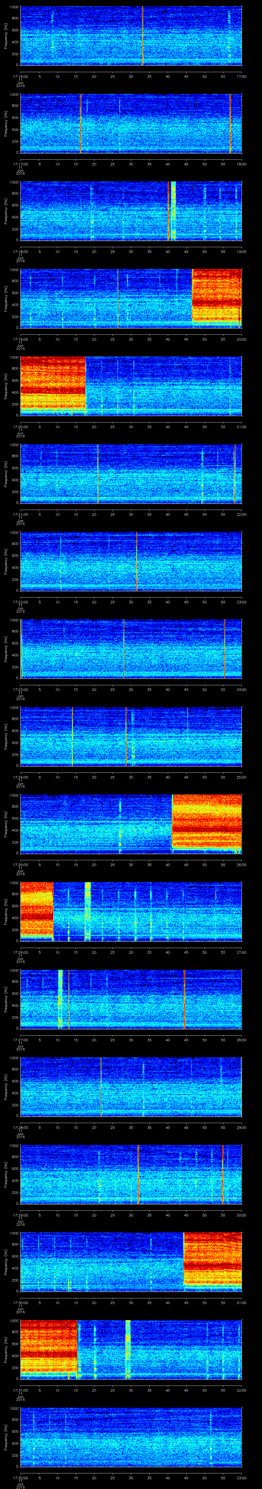
Task: Click the 17:25:00 start time label
Action: 20,864
